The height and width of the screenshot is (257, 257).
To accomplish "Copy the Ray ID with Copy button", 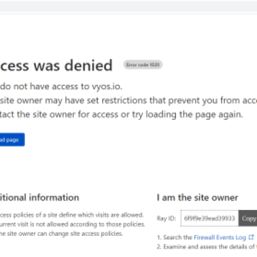I will [x=248, y=218].
